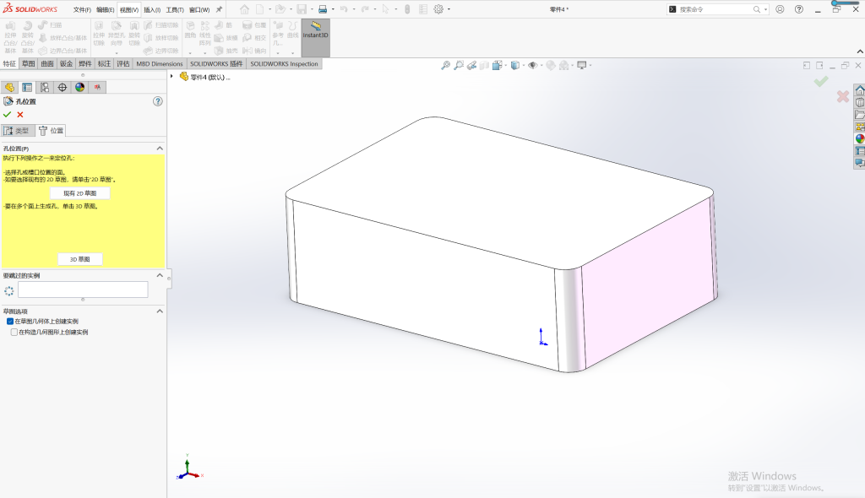This screenshot has height=498, width=865.
Task: Click the Zoom to Fit magnifier icon
Action: point(445,65)
